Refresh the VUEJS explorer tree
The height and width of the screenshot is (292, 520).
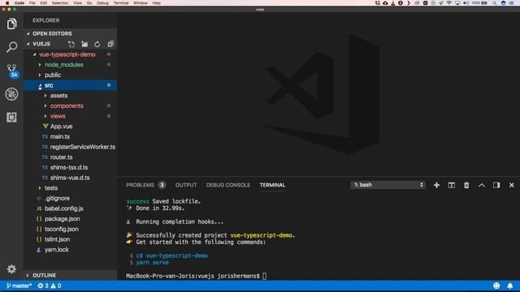click(x=97, y=44)
